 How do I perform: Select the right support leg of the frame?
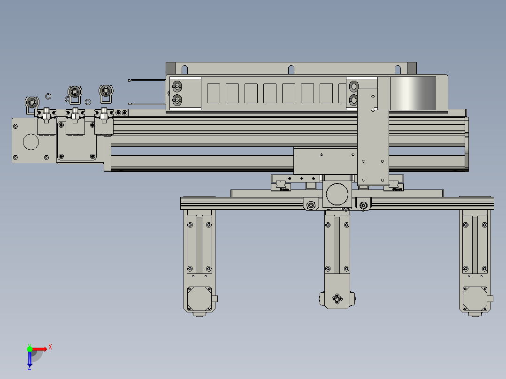tap(475, 263)
